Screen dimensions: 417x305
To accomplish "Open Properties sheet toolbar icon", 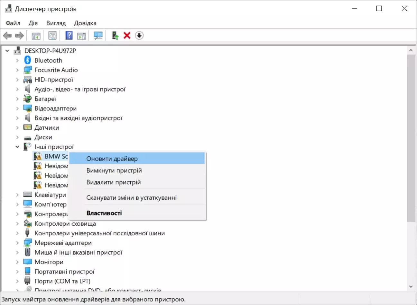I will (52, 36).
